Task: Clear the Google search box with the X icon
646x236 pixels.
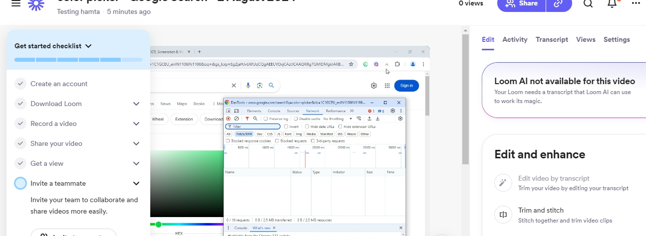Action: pyautogui.click(x=234, y=86)
